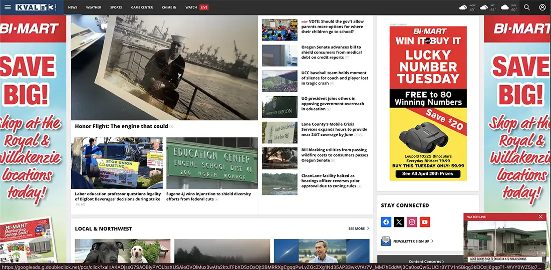Viewport: 551px width, 270px height.
Task: Open UO president government overreach story
Action: click(333, 104)
